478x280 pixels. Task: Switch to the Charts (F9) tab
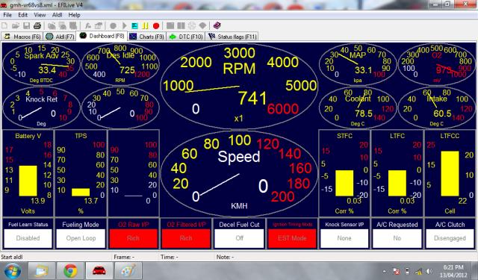146,37
